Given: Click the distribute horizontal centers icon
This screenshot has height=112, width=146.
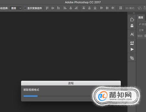Looking at the screenshot, I should (107, 8).
